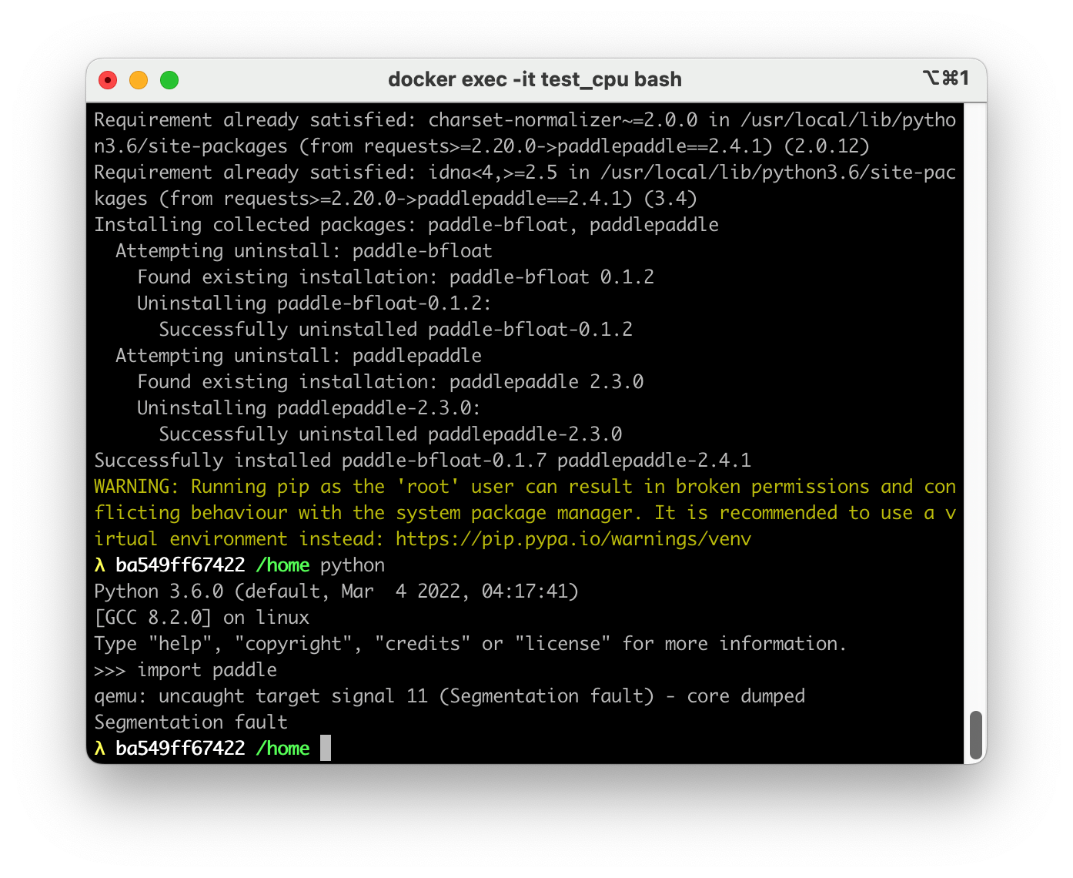This screenshot has height=878, width=1073.
Task: Click green '/home' path on the last prompt
Action: tap(282, 749)
